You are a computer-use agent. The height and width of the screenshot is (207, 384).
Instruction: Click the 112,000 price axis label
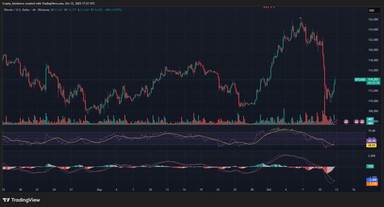tap(373, 91)
